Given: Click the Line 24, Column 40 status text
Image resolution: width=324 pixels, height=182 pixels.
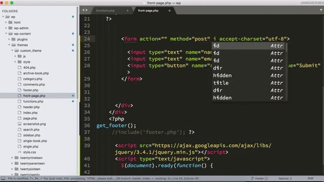Looking at the screenshot, I should click(186, 178).
